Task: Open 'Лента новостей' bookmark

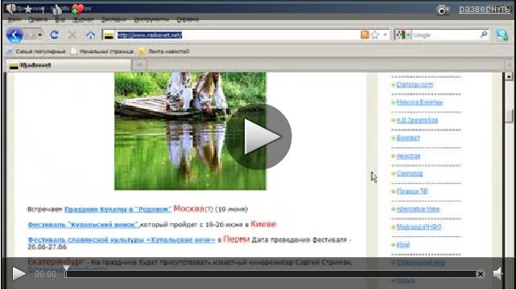Action: point(164,51)
